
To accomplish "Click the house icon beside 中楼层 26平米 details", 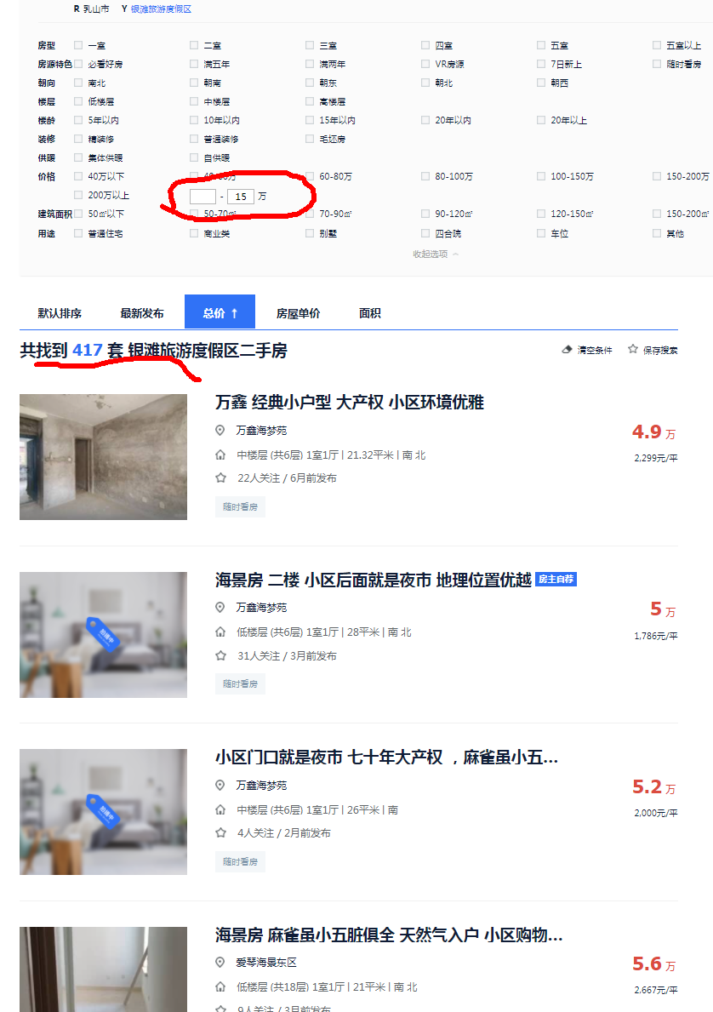I will tap(220, 809).
